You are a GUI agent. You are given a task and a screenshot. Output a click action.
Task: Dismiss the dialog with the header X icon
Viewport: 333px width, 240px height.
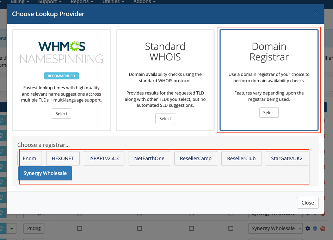pos(316,13)
